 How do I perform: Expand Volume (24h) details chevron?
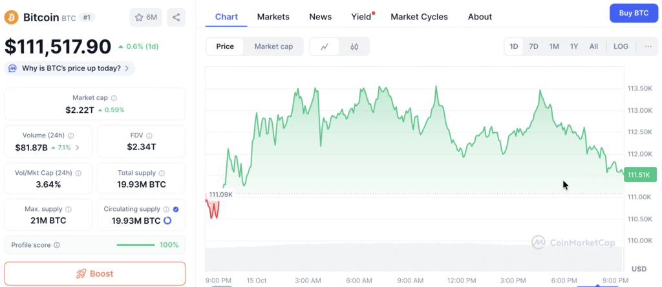78,148
